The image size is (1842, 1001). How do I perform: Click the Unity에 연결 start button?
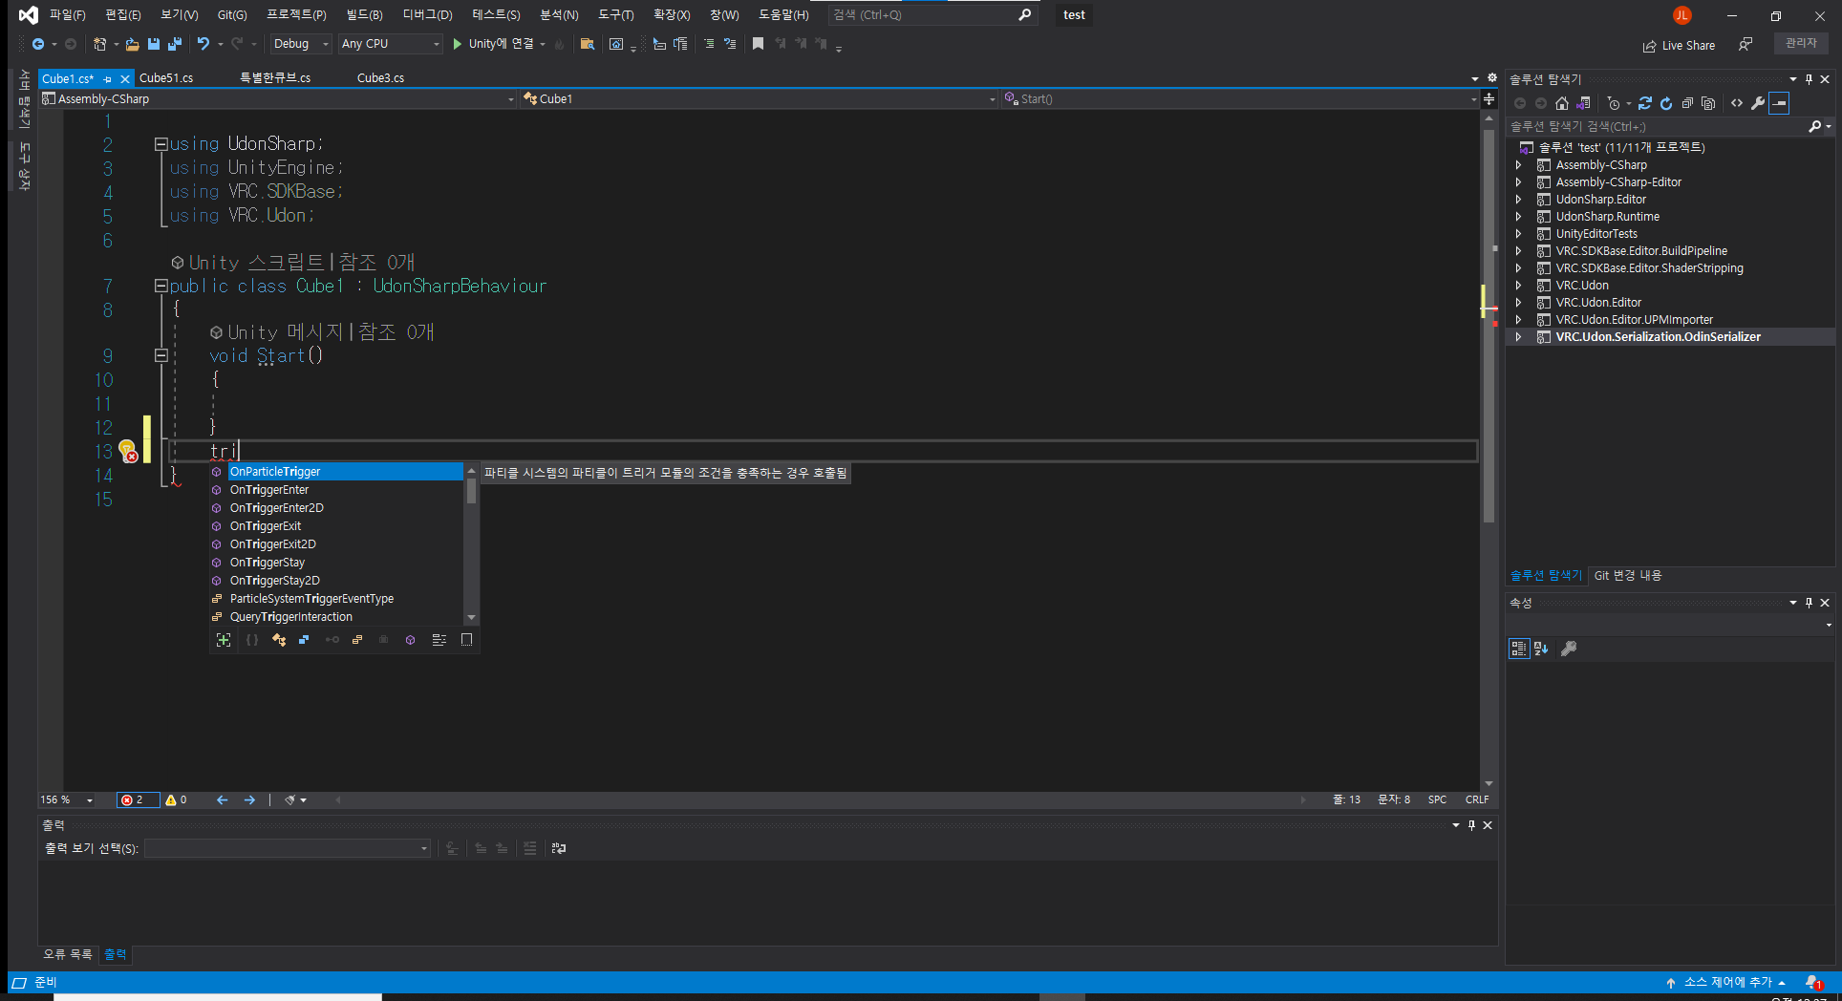[x=493, y=44]
